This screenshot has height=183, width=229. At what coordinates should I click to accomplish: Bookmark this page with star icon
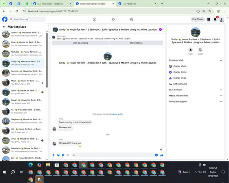coord(210,11)
